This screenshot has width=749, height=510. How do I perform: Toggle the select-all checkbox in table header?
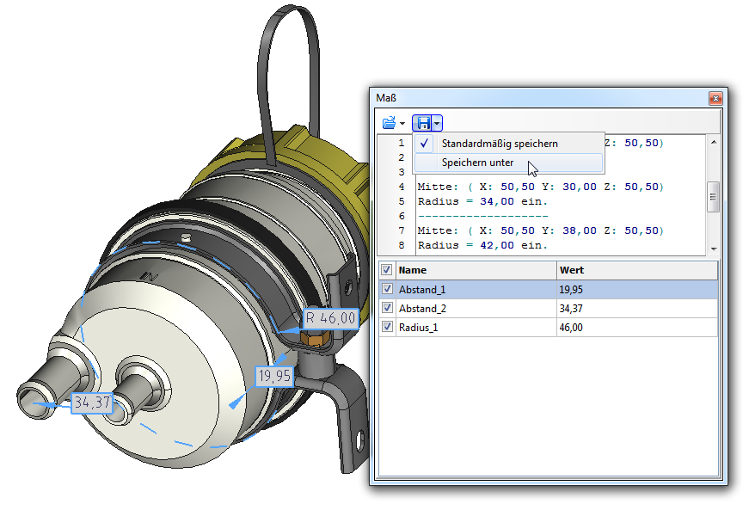(387, 270)
